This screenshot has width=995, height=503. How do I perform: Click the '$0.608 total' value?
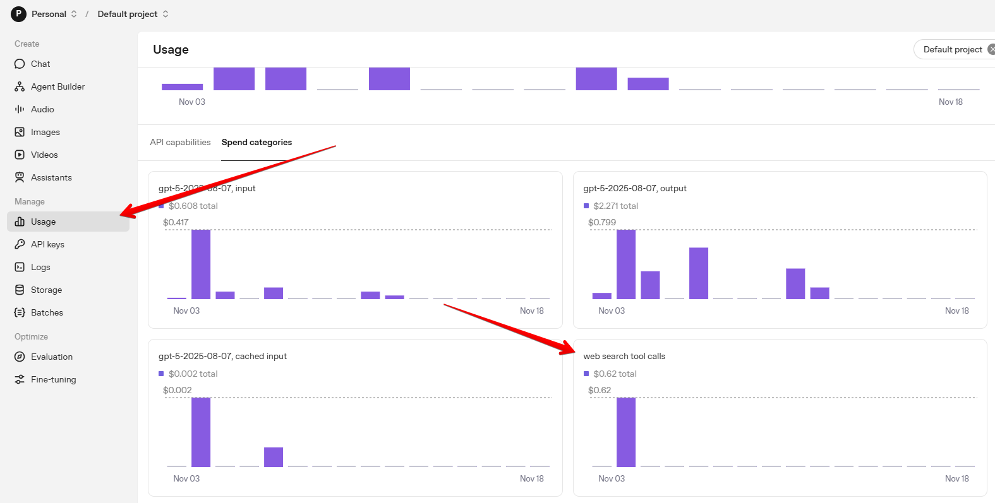click(193, 206)
